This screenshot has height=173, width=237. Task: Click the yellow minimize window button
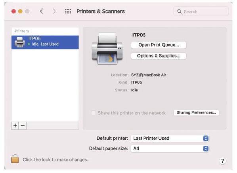pos(20,11)
